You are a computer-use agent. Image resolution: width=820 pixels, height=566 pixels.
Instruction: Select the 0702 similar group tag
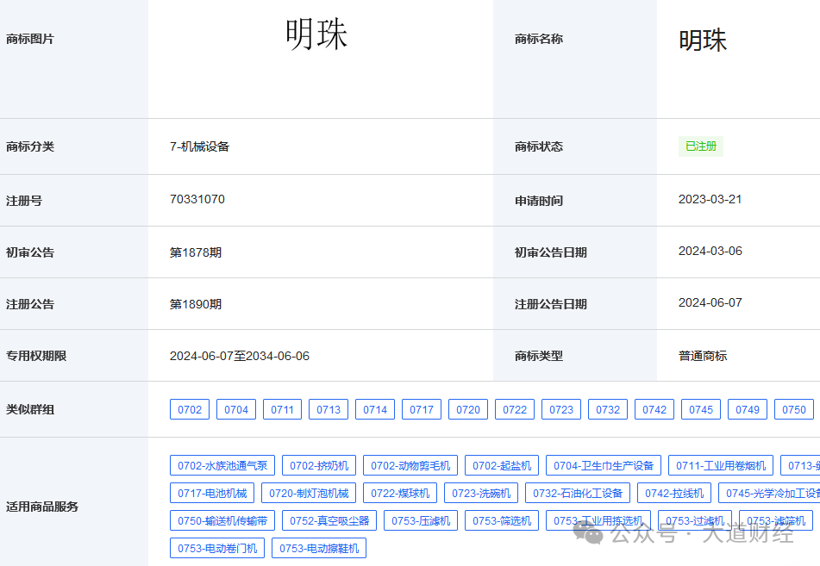(x=189, y=409)
